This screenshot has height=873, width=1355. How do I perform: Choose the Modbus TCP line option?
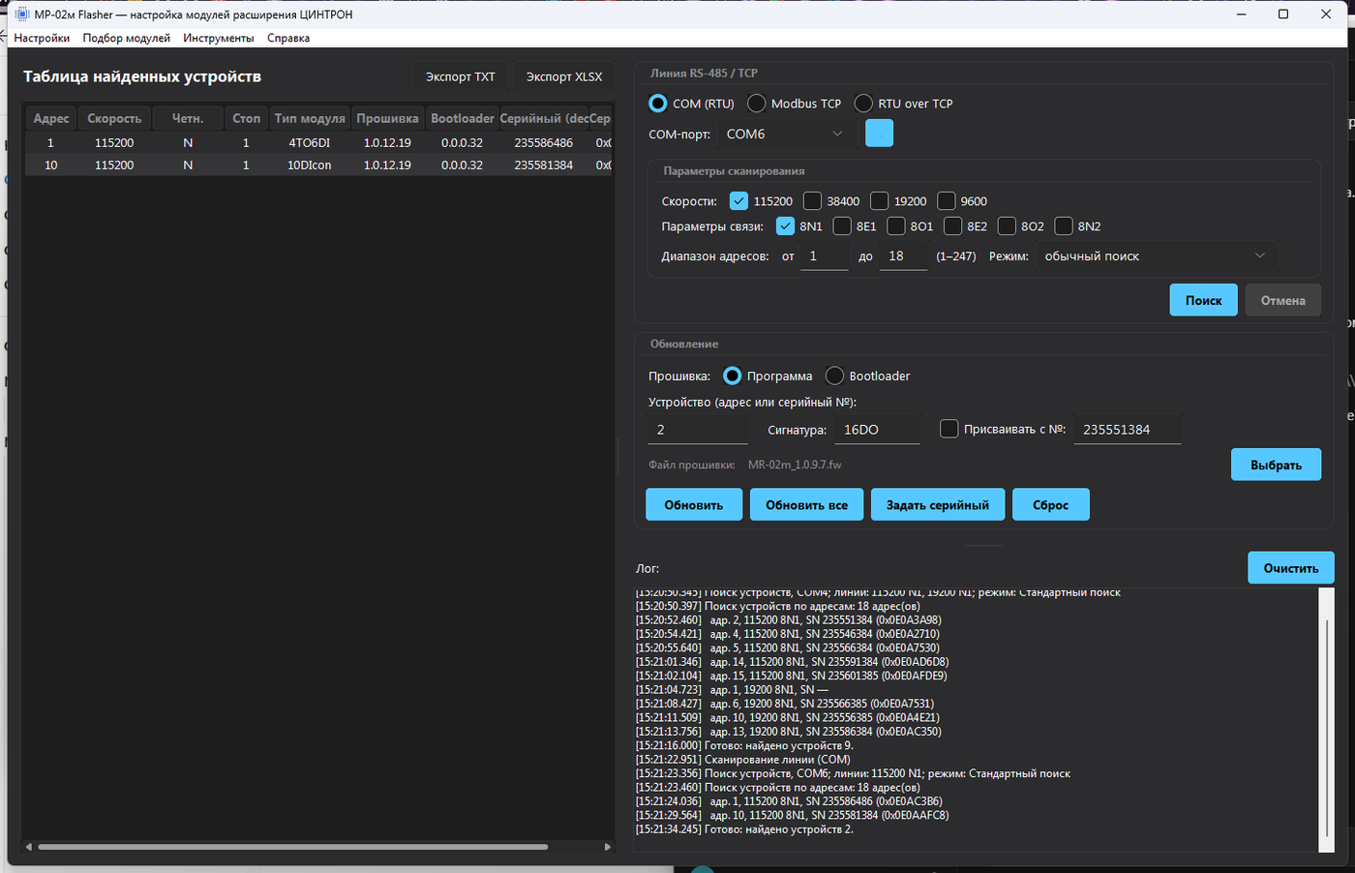757,104
